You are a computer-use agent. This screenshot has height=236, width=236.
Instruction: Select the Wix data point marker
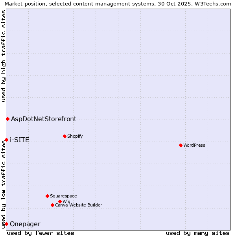click(x=60, y=201)
